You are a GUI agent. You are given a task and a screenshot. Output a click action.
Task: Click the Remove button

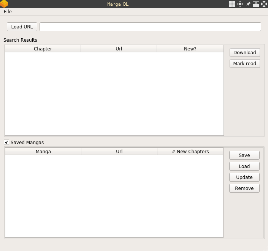click(x=244, y=188)
